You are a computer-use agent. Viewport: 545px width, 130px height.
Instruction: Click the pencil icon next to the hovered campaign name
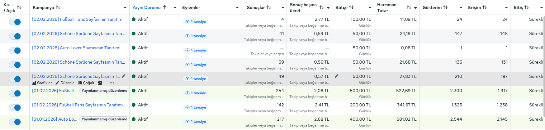(x=124, y=76)
